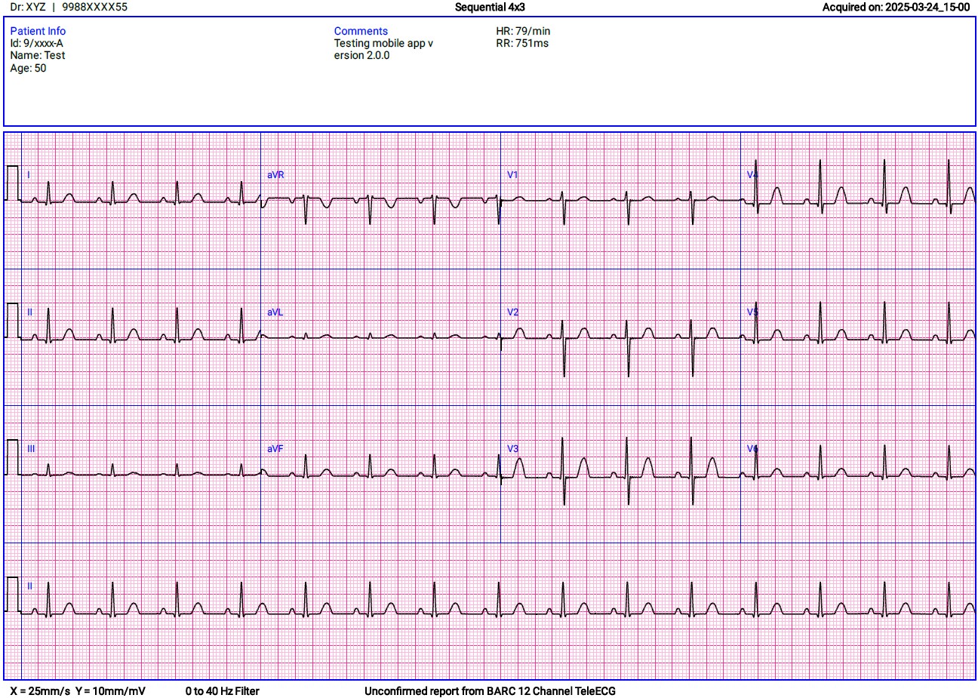Viewport: 978px width, 698px height.
Task: Click the V6 lead label
Action: (752, 448)
